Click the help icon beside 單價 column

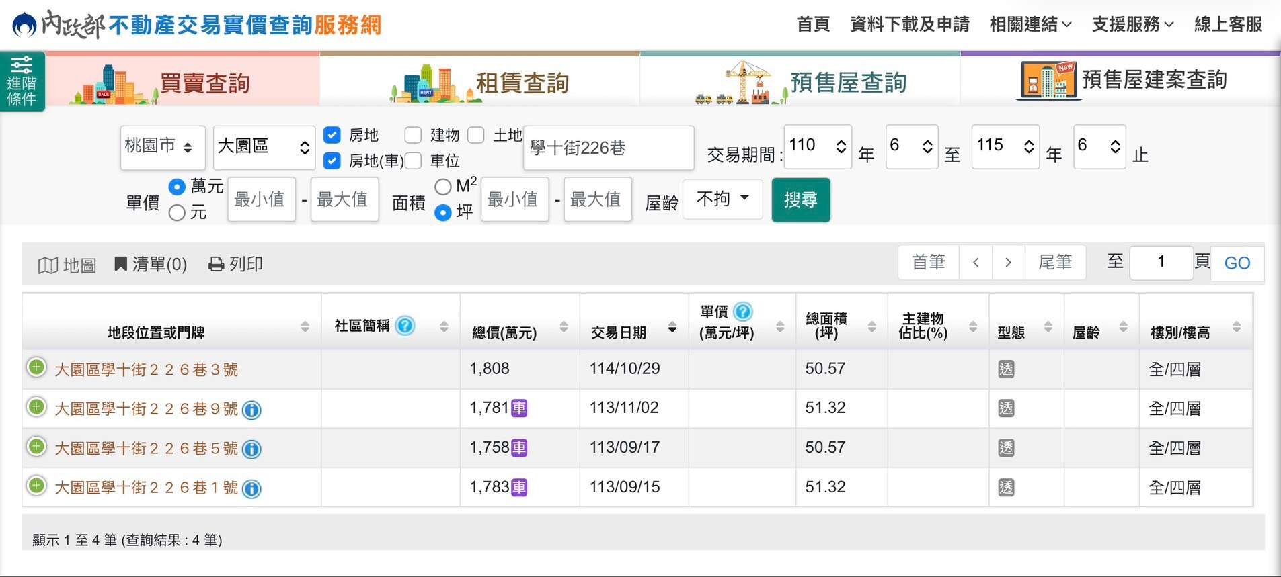tap(743, 312)
